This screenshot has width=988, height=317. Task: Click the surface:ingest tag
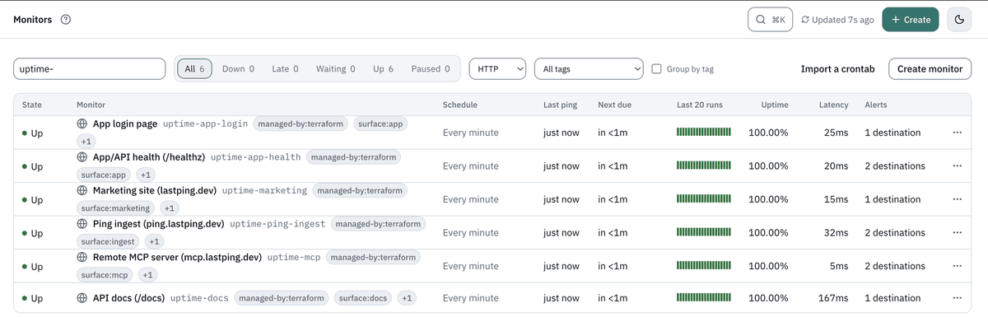click(x=109, y=241)
